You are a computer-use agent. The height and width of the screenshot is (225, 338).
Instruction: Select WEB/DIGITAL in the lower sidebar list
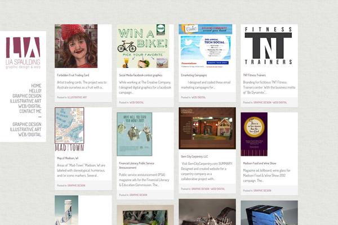click(x=29, y=134)
